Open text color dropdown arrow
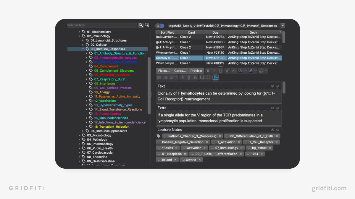The height and width of the screenshot is (199, 355). pyautogui.click(x=246, y=71)
